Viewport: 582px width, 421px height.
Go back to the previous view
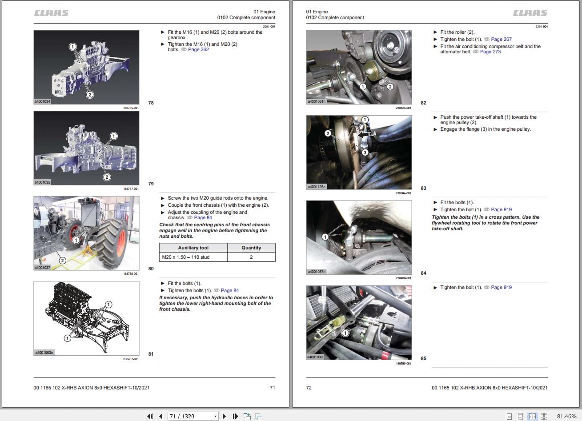pyautogui.click(x=246, y=416)
